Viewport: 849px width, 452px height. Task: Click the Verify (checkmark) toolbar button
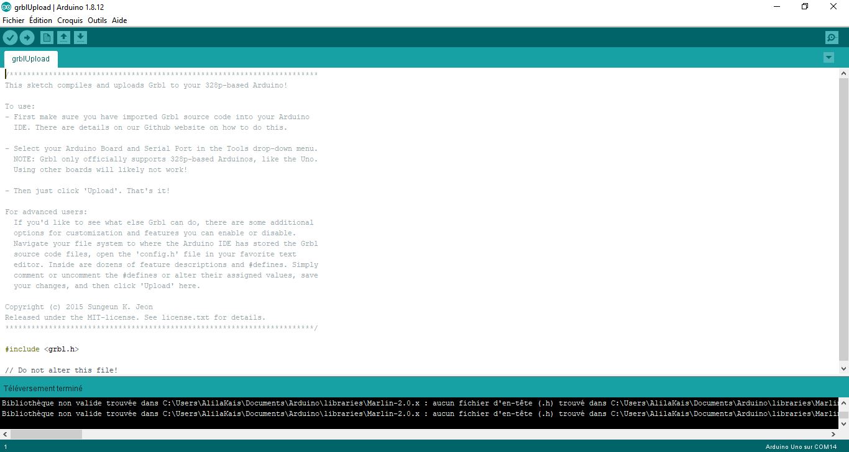click(10, 38)
